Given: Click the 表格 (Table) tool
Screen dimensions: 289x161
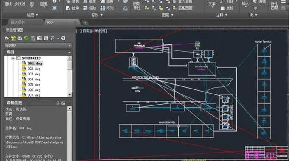Looking at the screenshot, I should tap(227, 8).
